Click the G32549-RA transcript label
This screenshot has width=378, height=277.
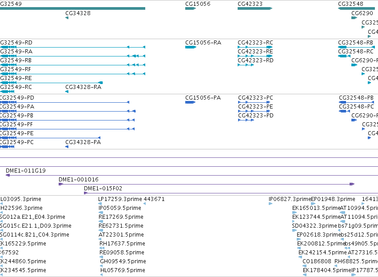(x=16, y=52)
